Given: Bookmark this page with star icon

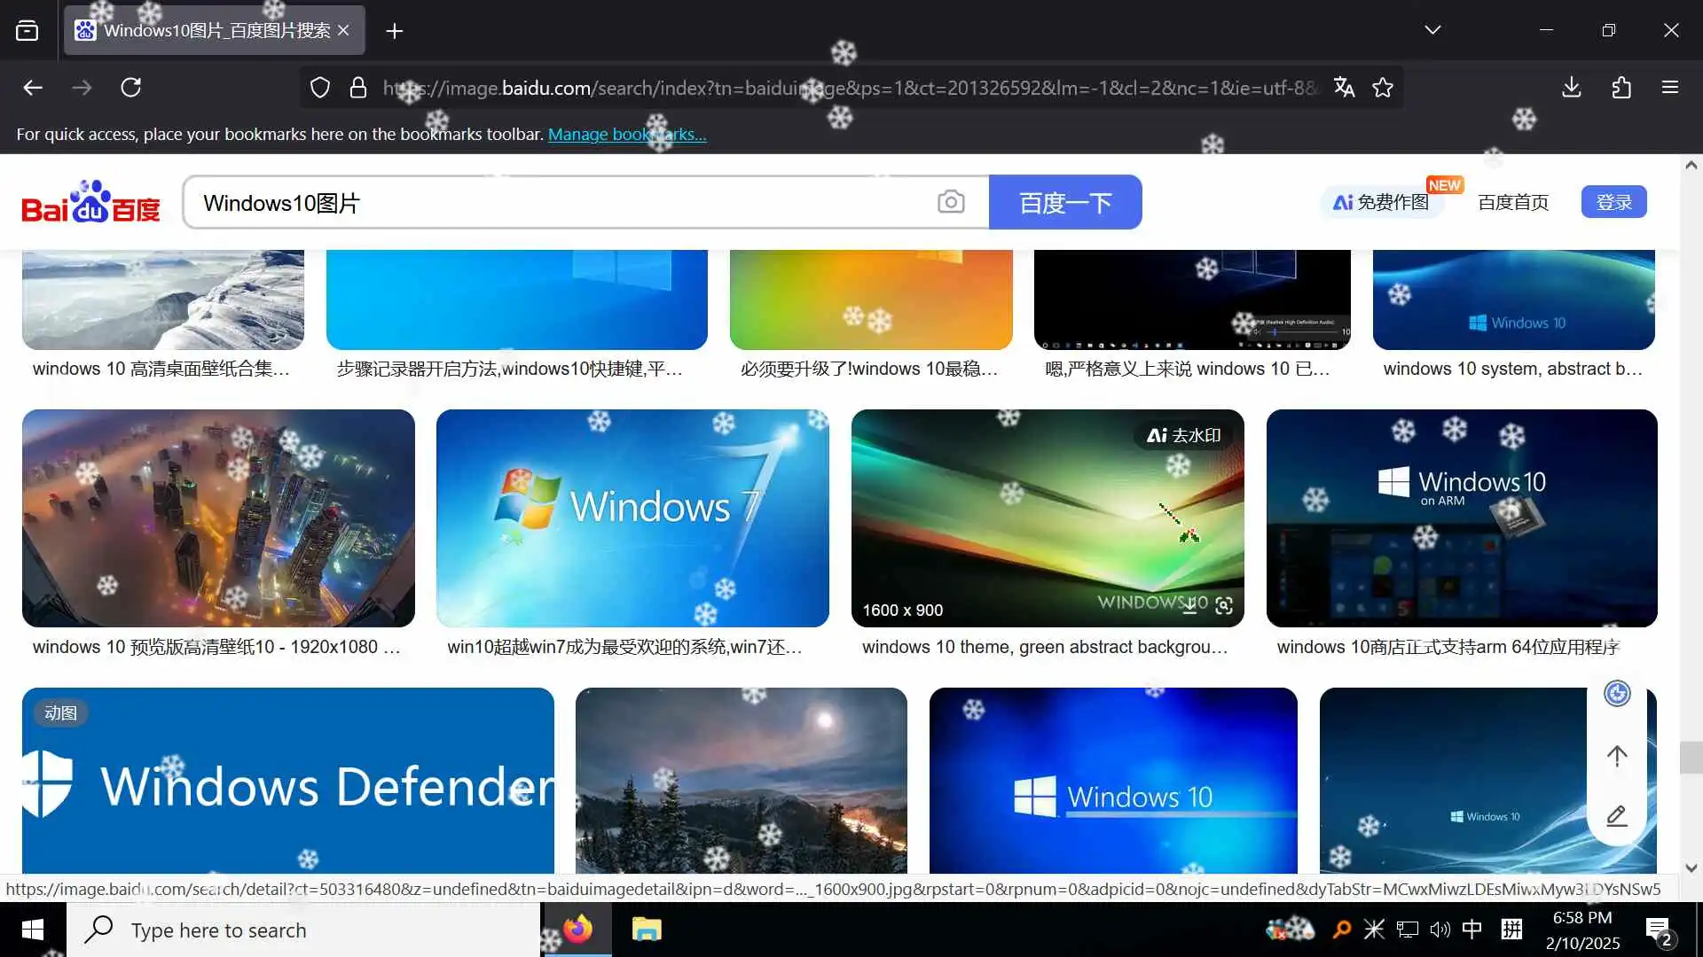Looking at the screenshot, I should coord(1383,88).
